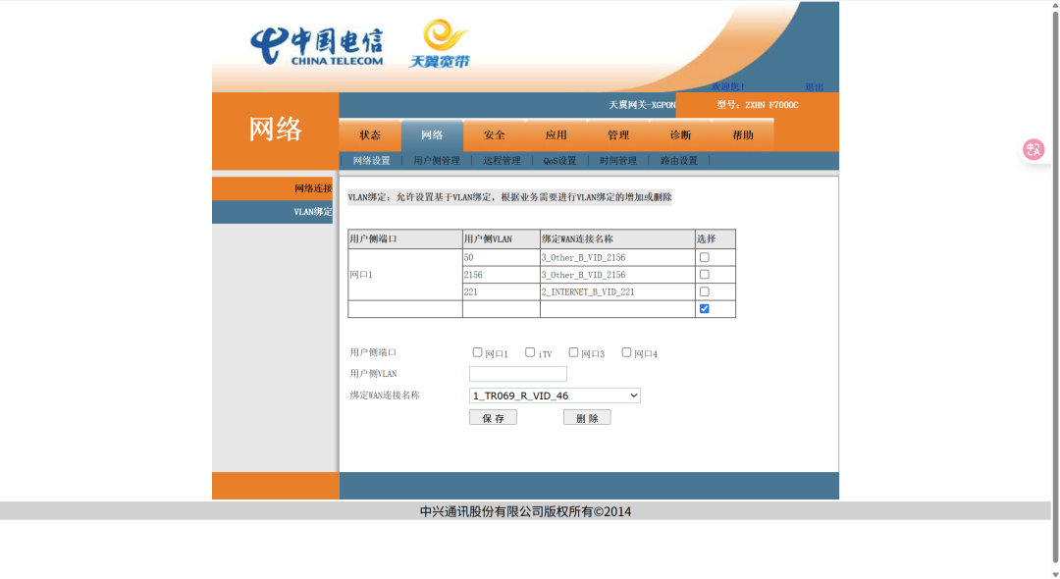
Task: Click the 型号: ZXHN F7000C text
Action: click(x=757, y=105)
